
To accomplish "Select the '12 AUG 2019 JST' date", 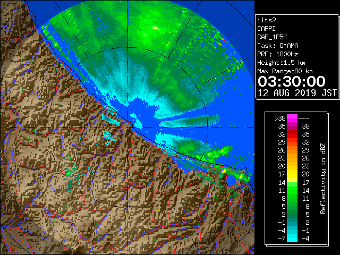I will pyautogui.click(x=297, y=93).
